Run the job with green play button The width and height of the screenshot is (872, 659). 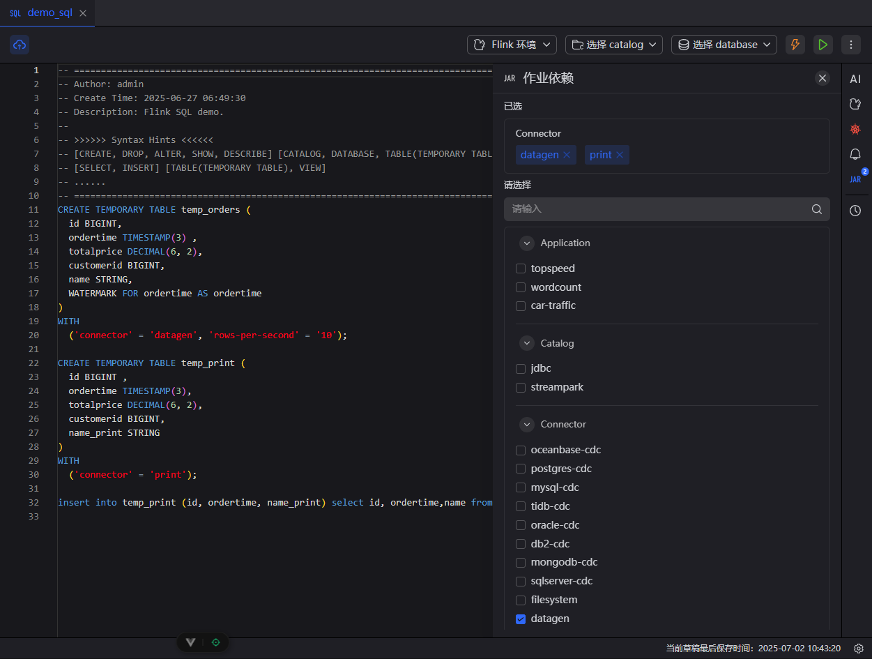823,45
